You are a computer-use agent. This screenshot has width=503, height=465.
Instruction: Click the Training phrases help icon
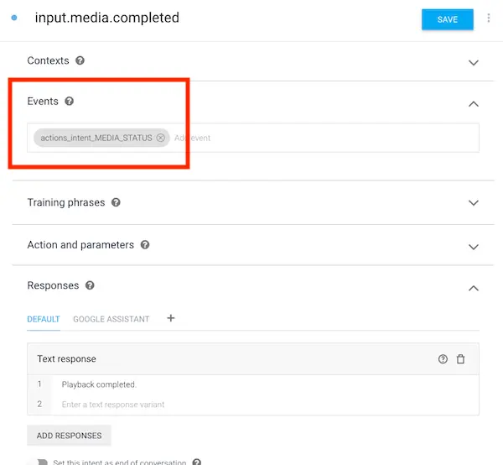[x=116, y=202]
